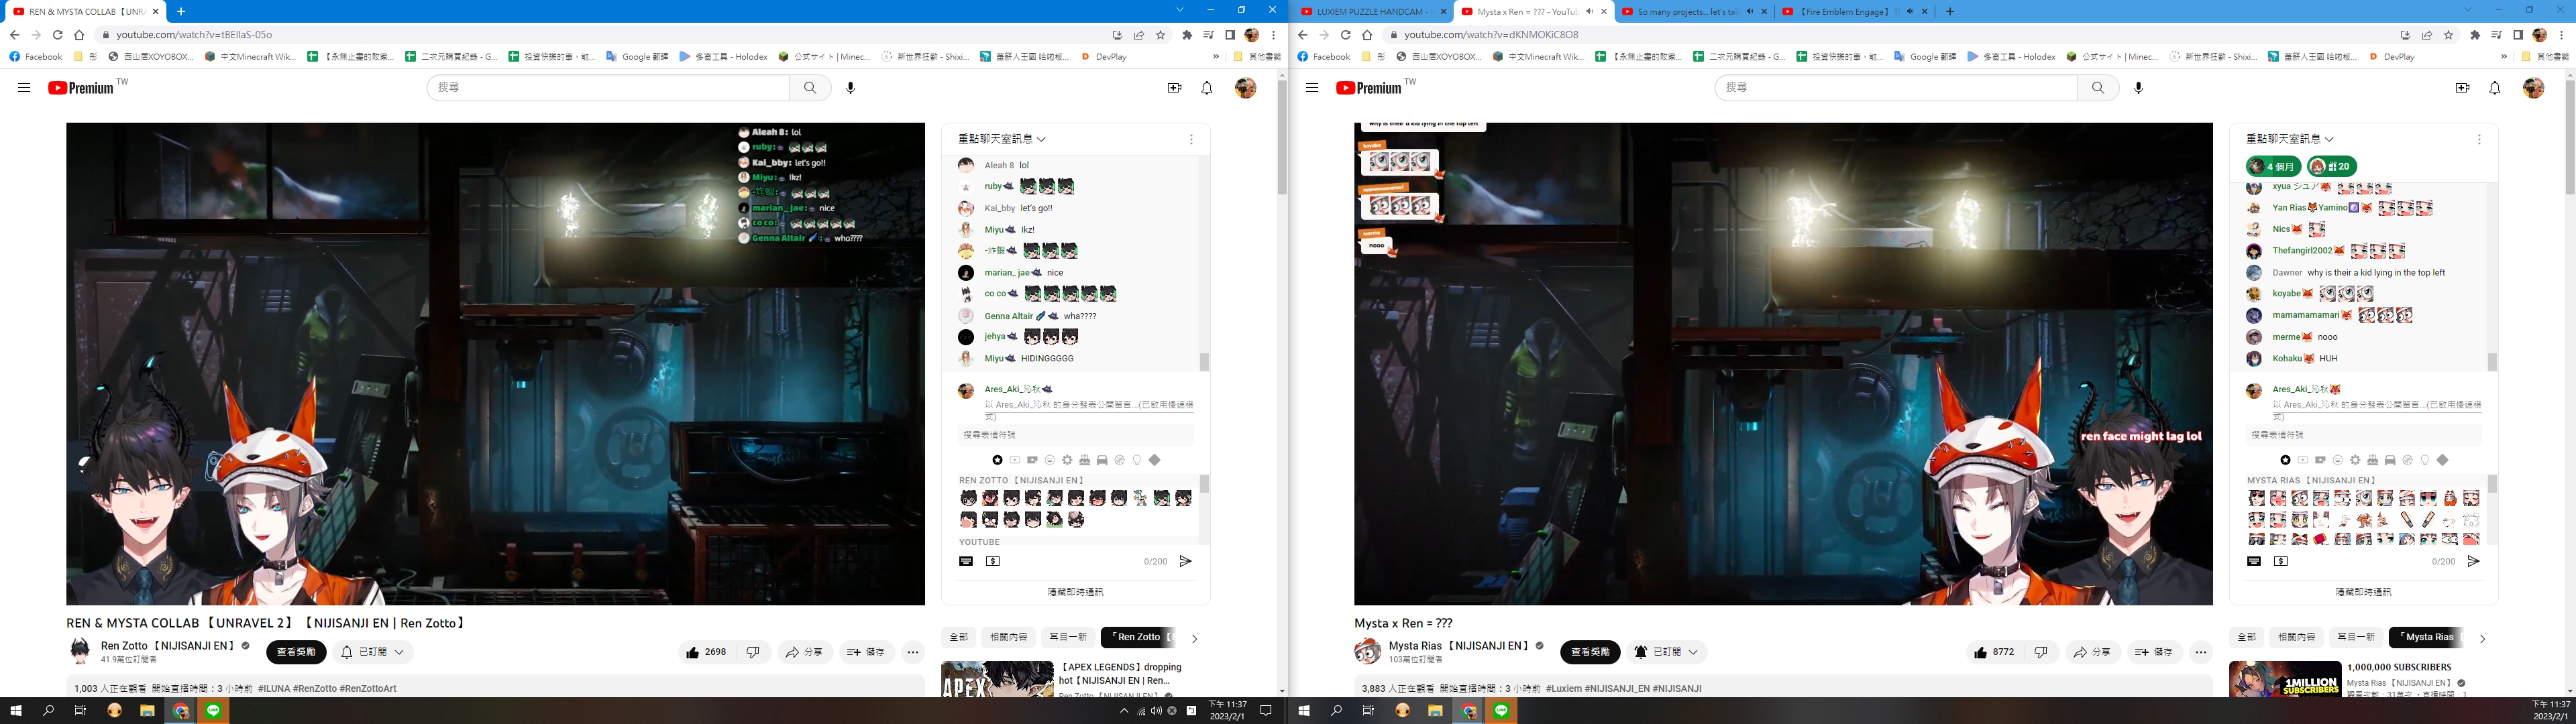Open chat options three dots in right window

pos(2479,139)
